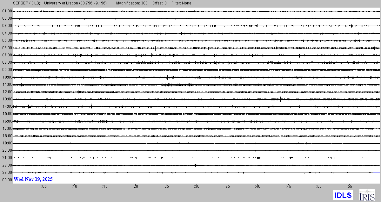
Task: Click the Magnification: 300 header label
Action: (132, 3)
